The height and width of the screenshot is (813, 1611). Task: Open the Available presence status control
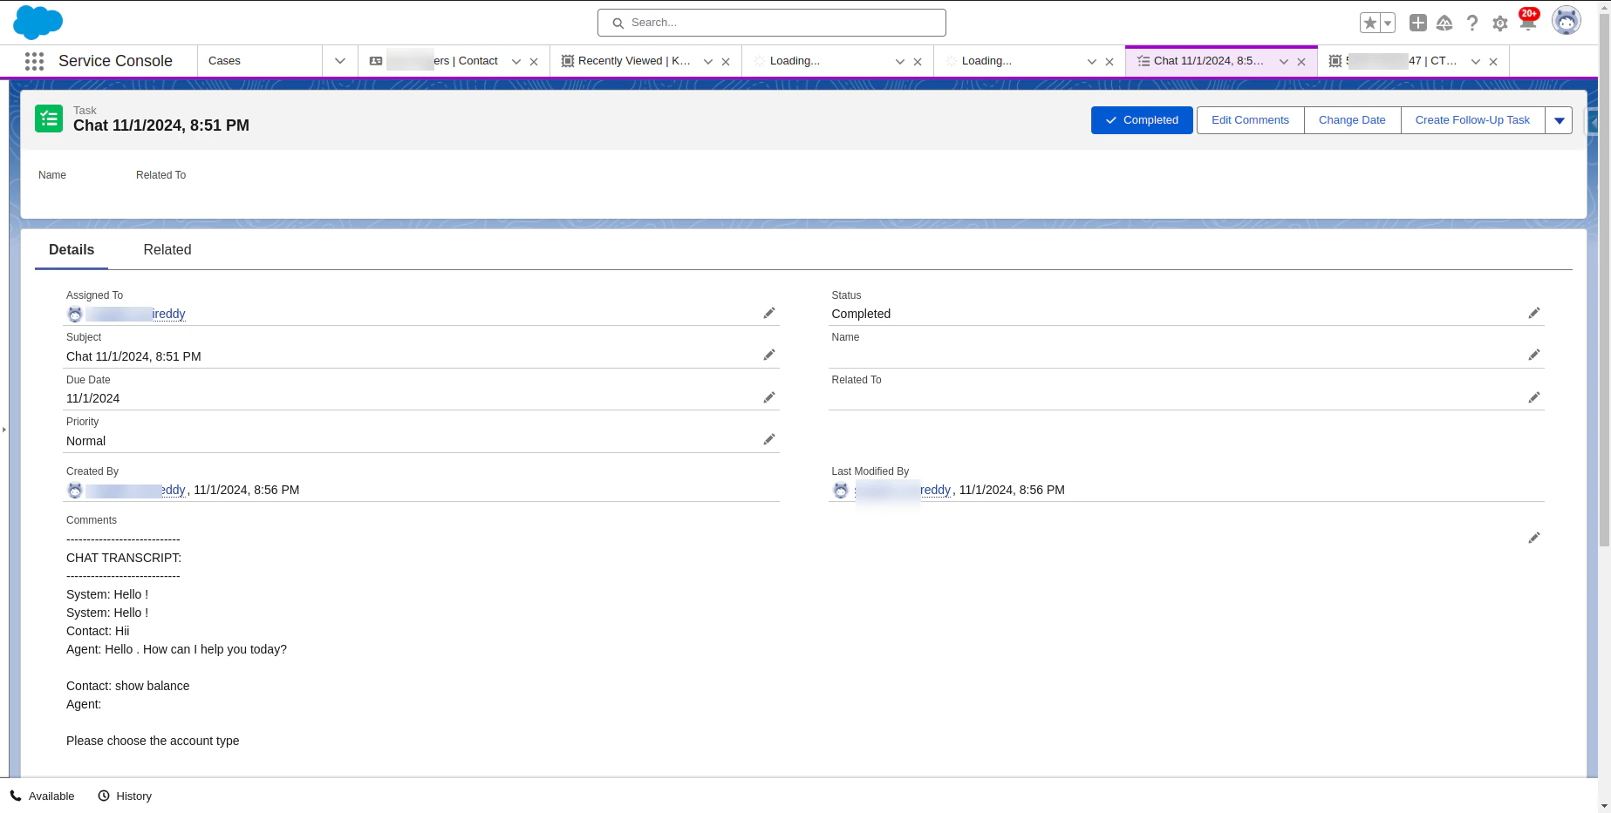43,796
